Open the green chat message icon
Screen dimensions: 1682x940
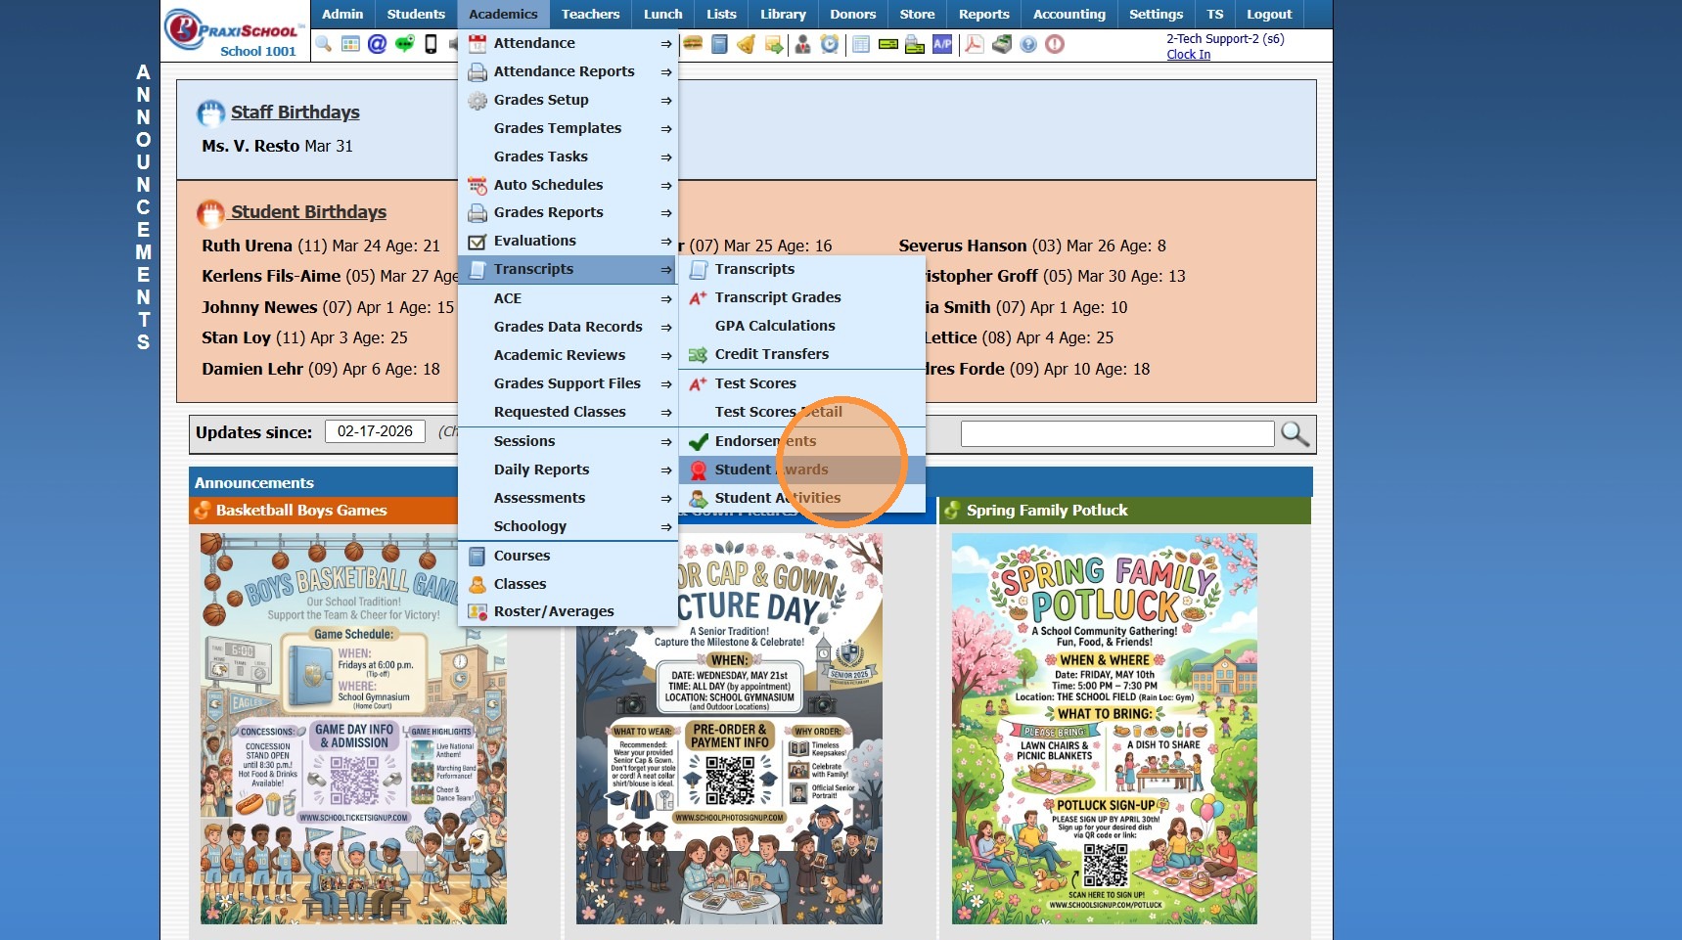point(404,44)
